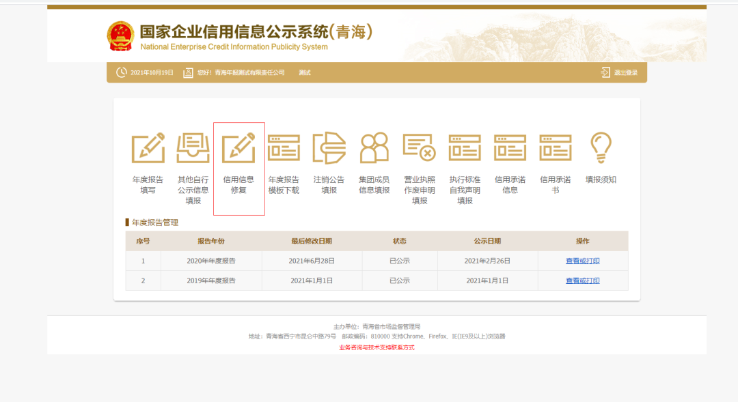Image resolution: width=738 pixels, height=402 pixels.
Task: Open 信用承诺书 icon
Action: 556,148
